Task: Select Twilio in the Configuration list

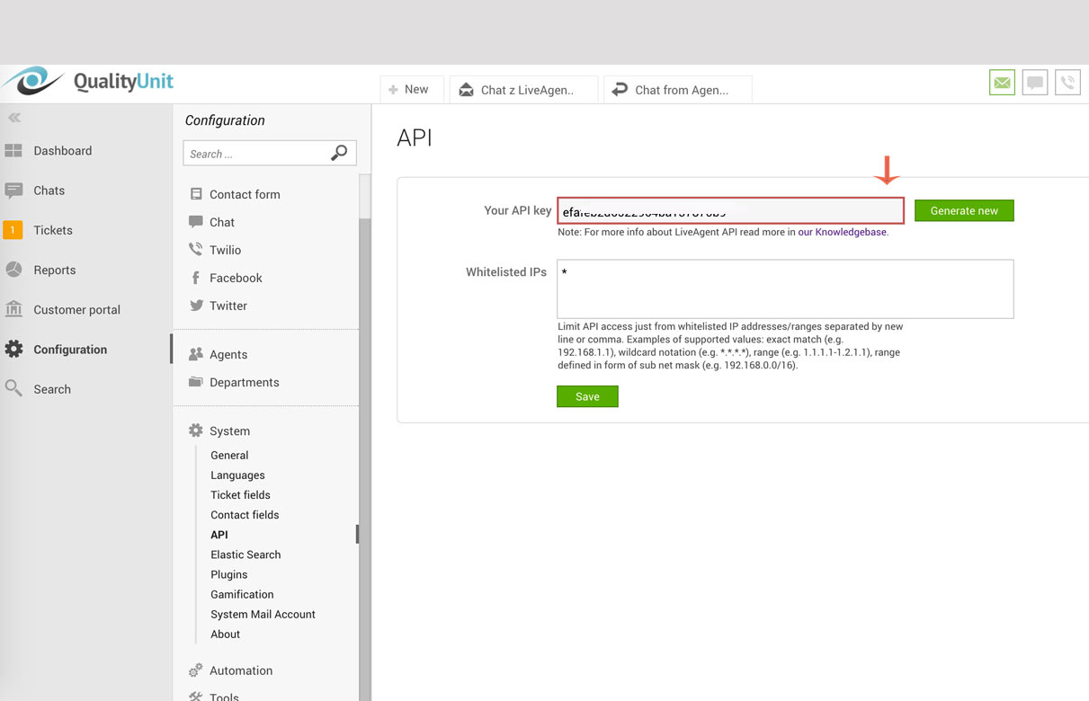Action: (x=225, y=250)
